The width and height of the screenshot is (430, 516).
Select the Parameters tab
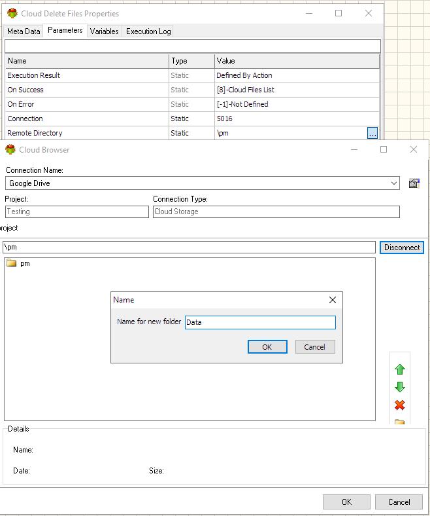65,30
